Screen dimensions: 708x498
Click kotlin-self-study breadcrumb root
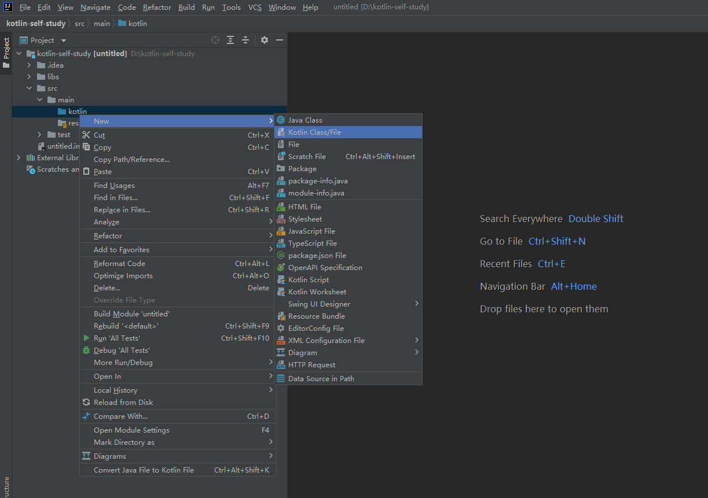[36, 24]
